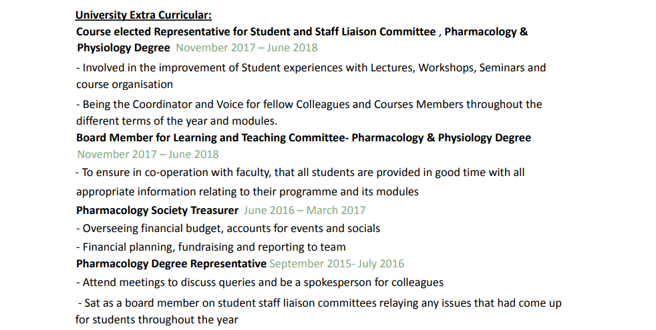Click the 'course organisation' text line
Screen dimensions: 656x330
point(124,85)
